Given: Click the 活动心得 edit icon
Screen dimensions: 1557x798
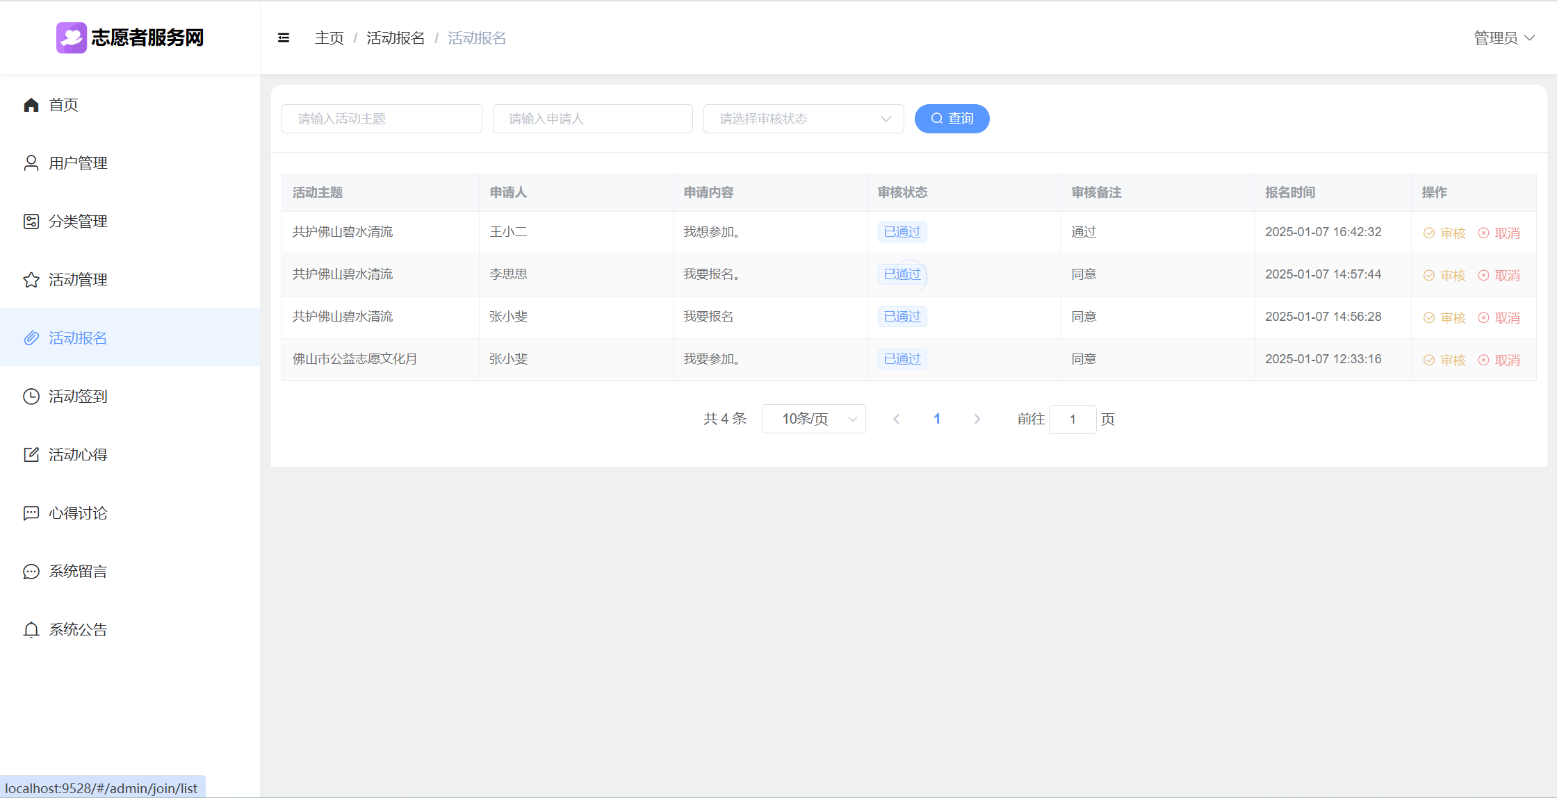Looking at the screenshot, I should point(31,455).
